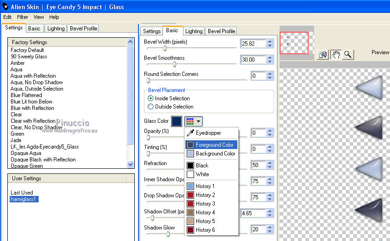Click Factory Settings list scroll down arrow
Viewport: 390px width, 241px height.
point(130,164)
